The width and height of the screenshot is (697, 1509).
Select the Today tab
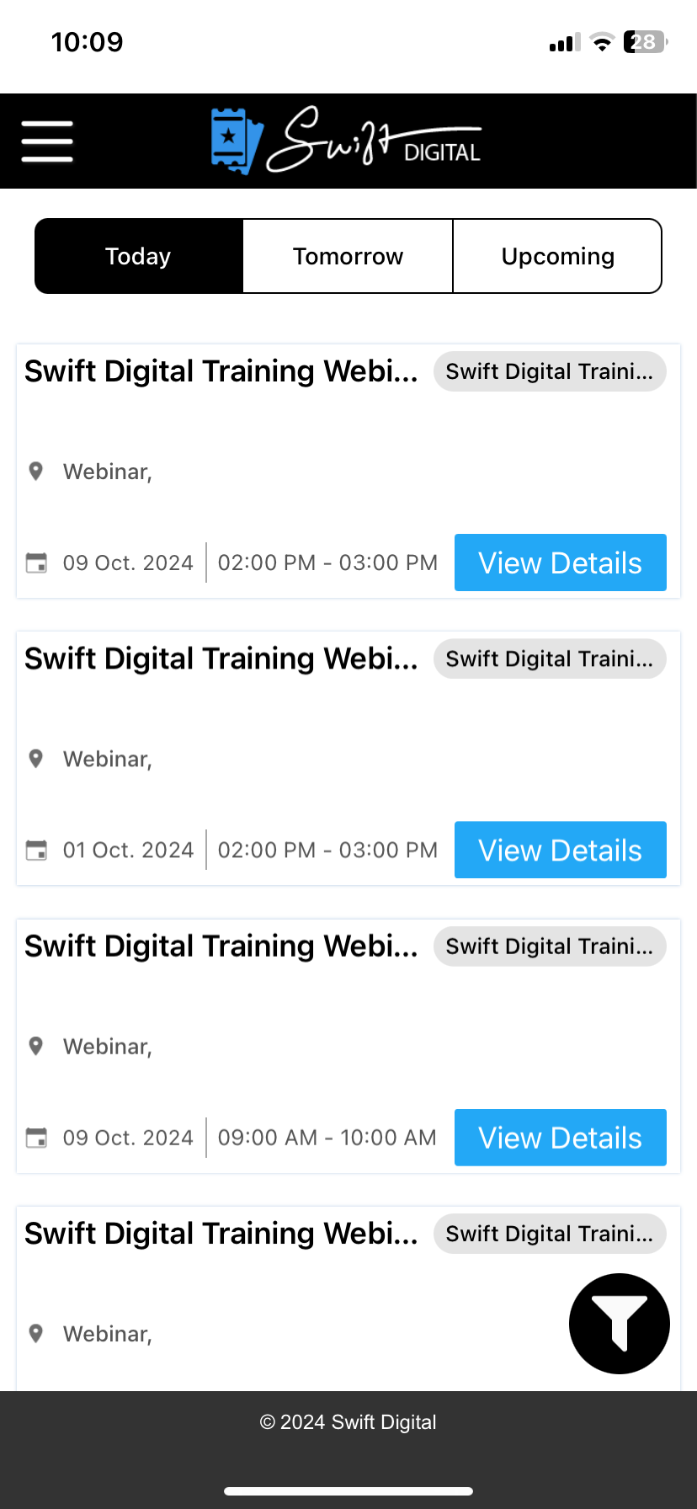click(x=139, y=256)
